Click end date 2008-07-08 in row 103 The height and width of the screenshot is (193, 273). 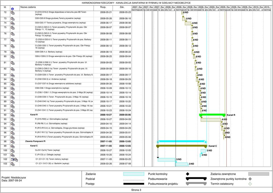pyautogui.click(x=125, y=164)
